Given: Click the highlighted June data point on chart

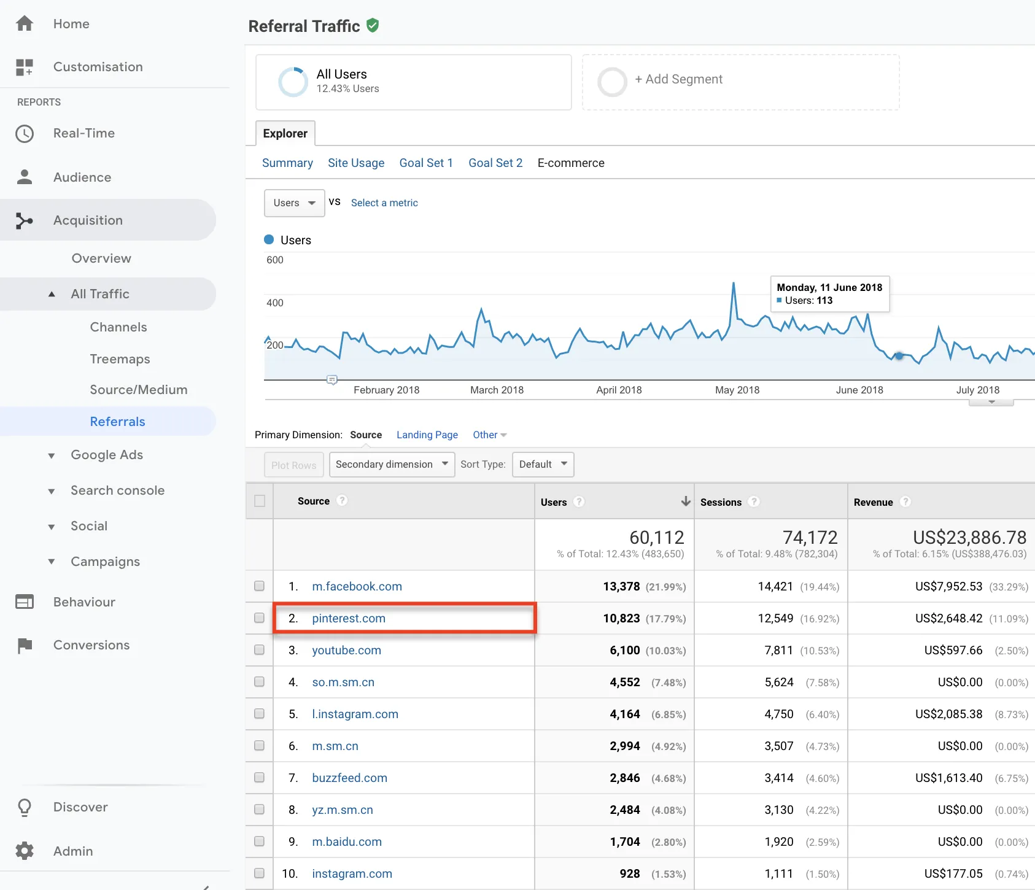Looking at the screenshot, I should click(x=899, y=355).
